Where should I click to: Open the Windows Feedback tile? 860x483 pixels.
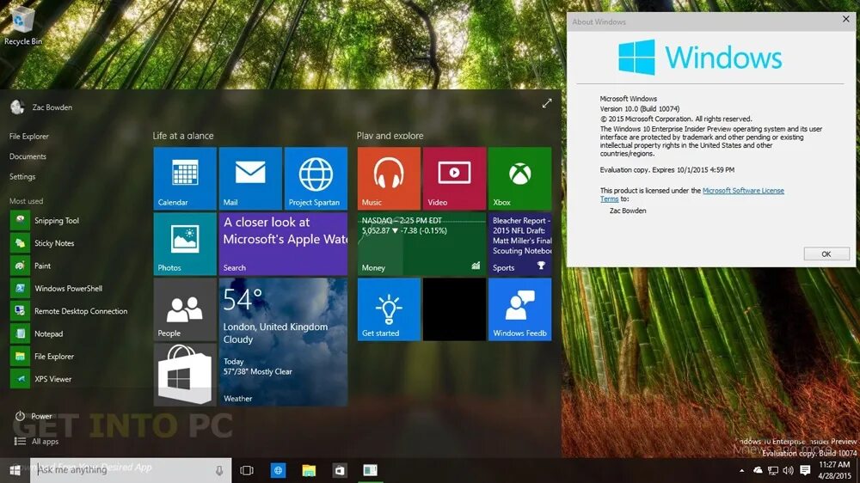pyautogui.click(x=519, y=309)
